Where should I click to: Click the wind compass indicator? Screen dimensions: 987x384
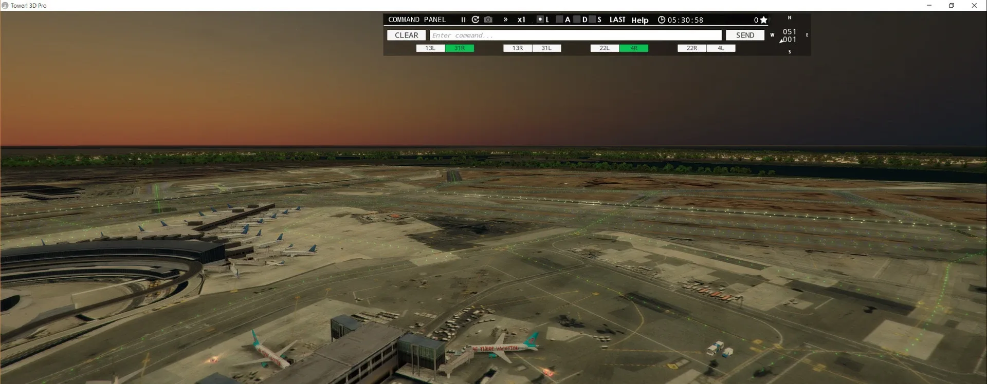pyautogui.click(x=789, y=35)
